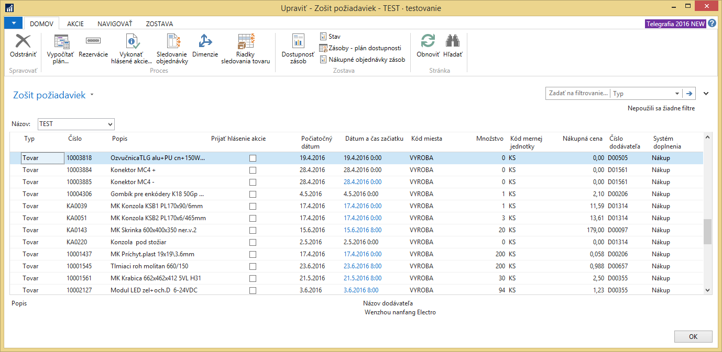Switch to the NAVIGOVAŤ tab
This screenshot has height=352, width=722.
click(x=115, y=24)
